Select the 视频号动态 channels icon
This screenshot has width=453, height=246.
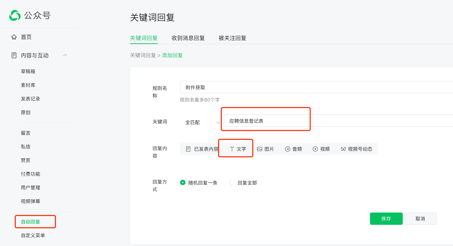click(343, 149)
